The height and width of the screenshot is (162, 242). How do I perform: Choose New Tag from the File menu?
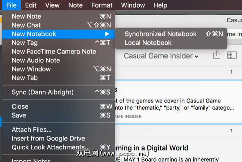(x=25, y=43)
